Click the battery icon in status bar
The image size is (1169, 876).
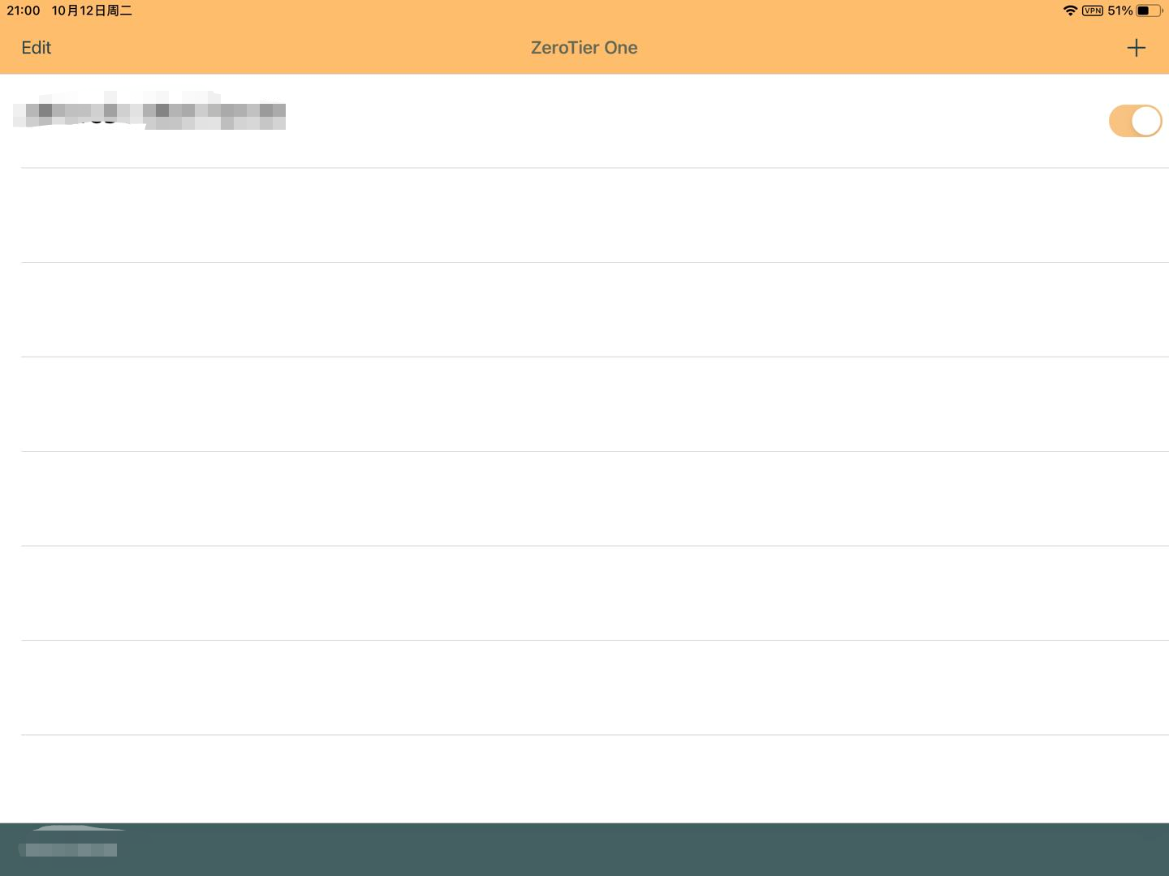coord(1148,11)
